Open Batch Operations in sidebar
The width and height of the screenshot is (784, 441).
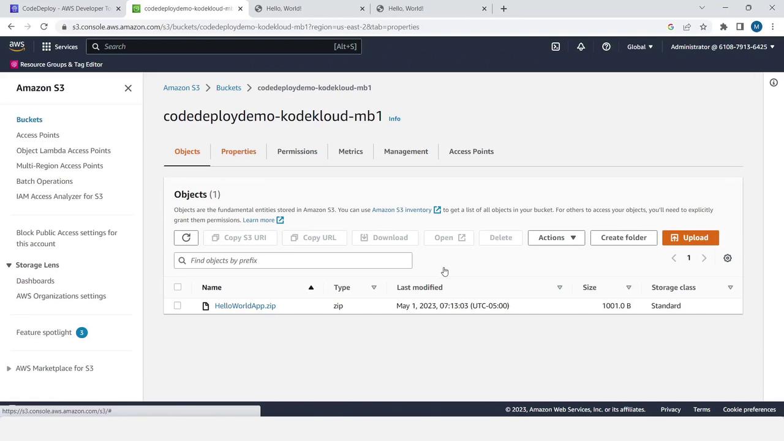[x=45, y=181]
